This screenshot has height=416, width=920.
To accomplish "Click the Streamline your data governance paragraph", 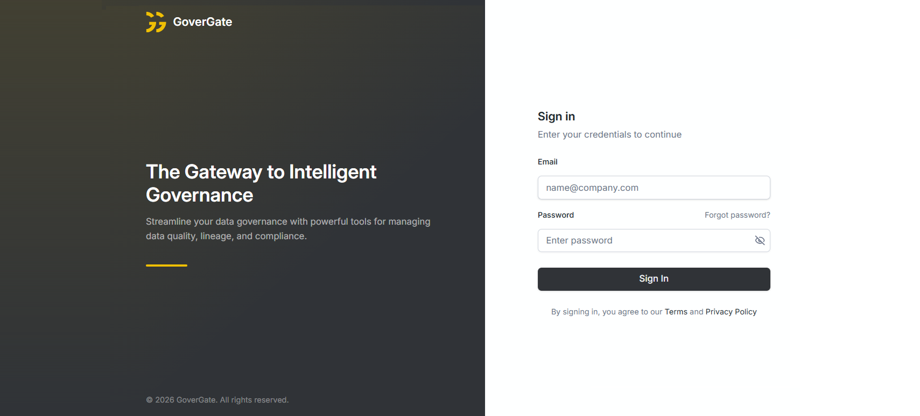I will coord(288,228).
